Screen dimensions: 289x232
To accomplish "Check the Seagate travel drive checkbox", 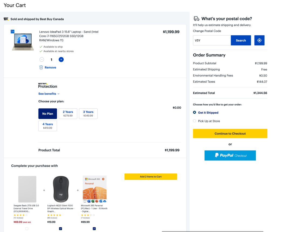I will (27, 229).
